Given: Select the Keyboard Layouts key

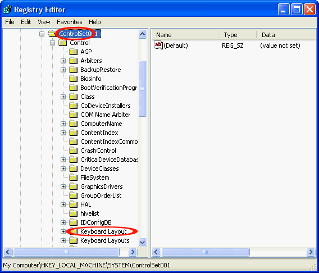Looking at the screenshot, I should click(105, 240).
